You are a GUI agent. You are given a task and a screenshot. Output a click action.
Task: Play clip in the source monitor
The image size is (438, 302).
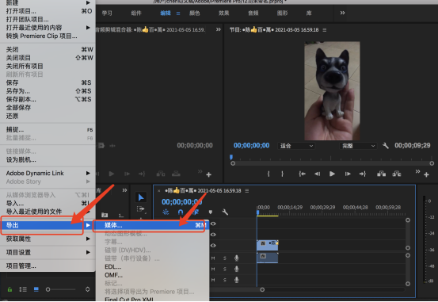pos(112,174)
